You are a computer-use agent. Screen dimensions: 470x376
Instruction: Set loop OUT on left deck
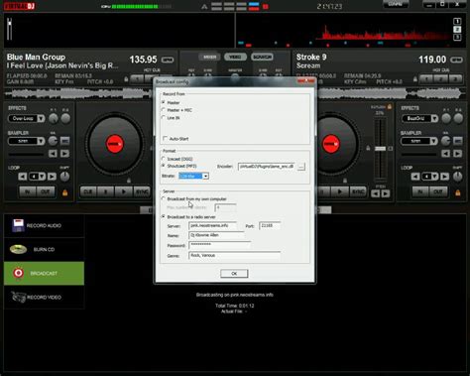pyautogui.click(x=46, y=191)
